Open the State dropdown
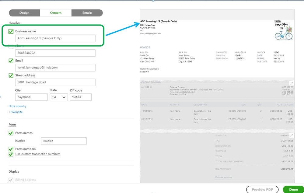This screenshot has height=193, width=304. pos(59,97)
